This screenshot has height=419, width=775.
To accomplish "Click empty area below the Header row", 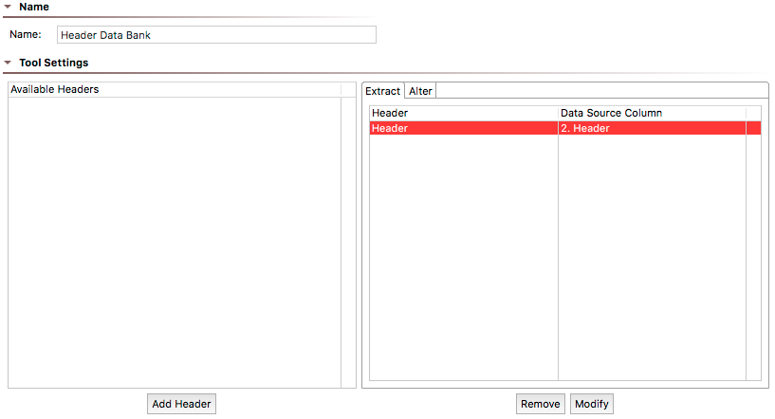I will point(464,257).
